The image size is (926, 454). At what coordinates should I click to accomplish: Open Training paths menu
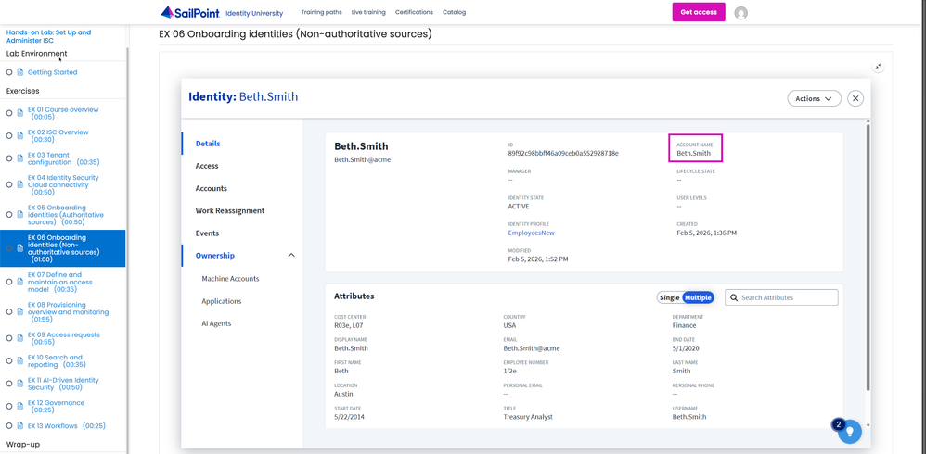pos(321,12)
